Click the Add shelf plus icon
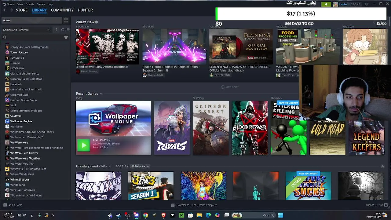This screenshot has width=391, height=220. (x=223, y=87)
